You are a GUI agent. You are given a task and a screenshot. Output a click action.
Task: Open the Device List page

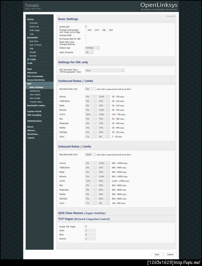pyautogui.click(x=34, y=27)
